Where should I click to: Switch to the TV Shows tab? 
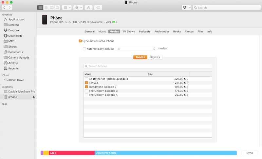129,31
